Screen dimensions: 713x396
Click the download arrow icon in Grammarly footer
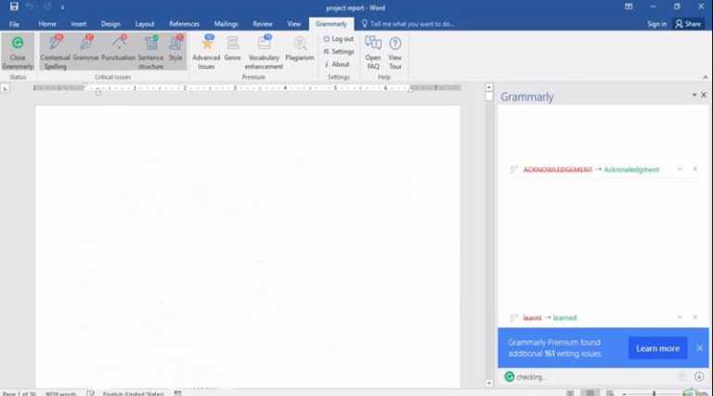(699, 377)
